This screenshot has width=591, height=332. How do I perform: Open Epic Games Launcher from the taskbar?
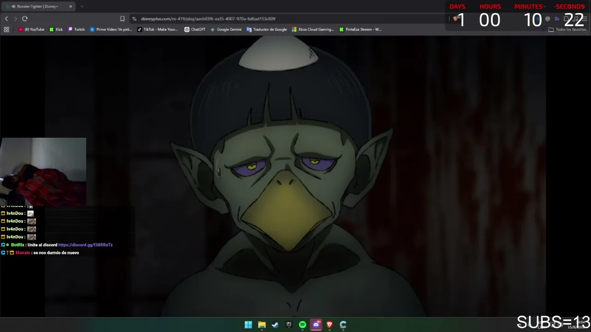pyautogui.click(x=289, y=325)
